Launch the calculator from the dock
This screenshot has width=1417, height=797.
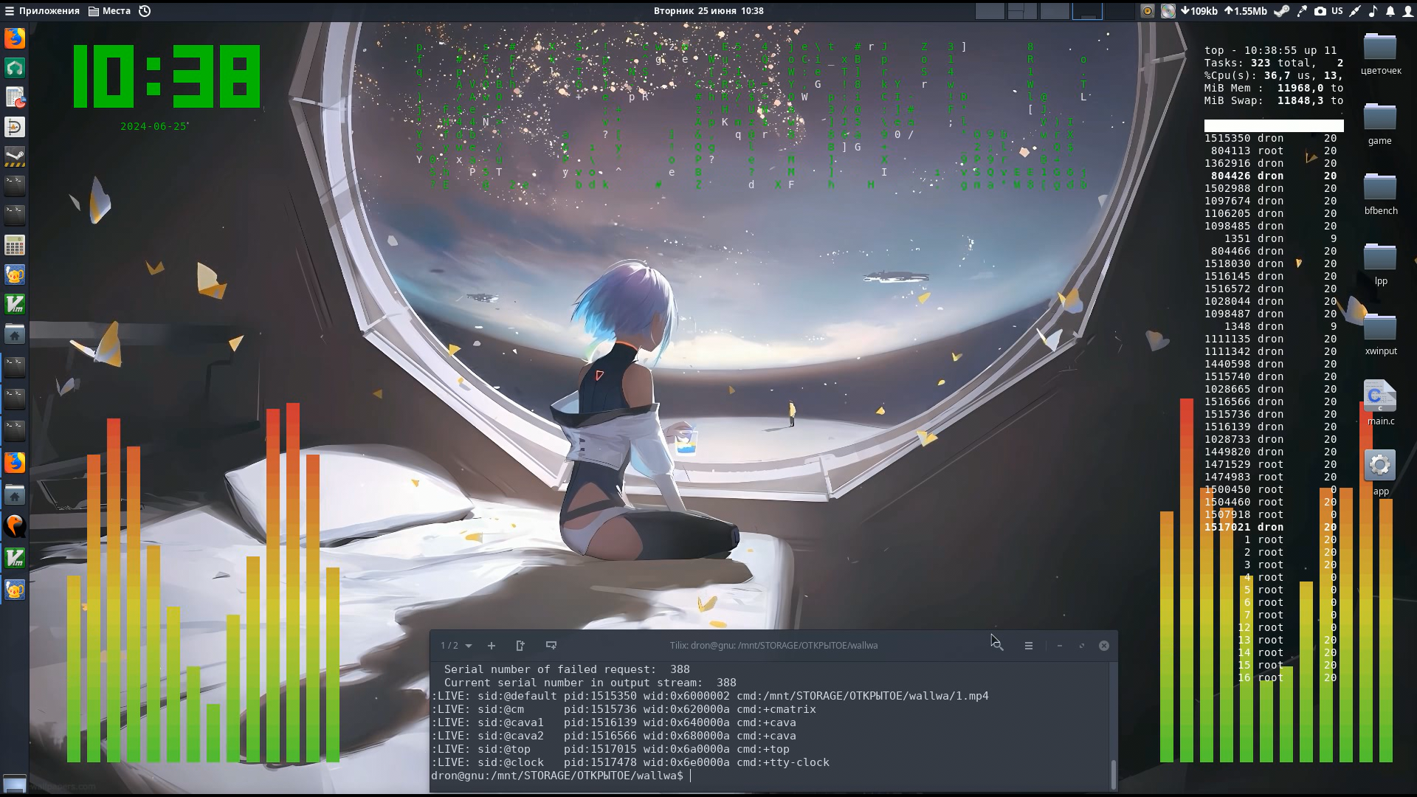tap(15, 245)
